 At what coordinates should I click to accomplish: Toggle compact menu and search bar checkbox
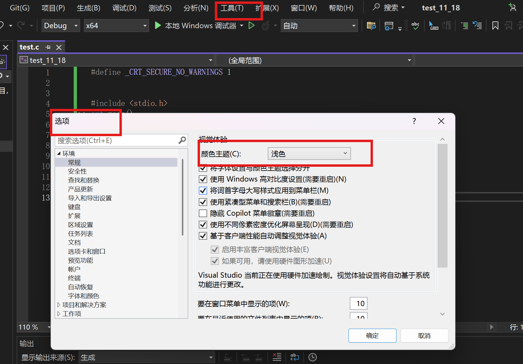pos(203,202)
